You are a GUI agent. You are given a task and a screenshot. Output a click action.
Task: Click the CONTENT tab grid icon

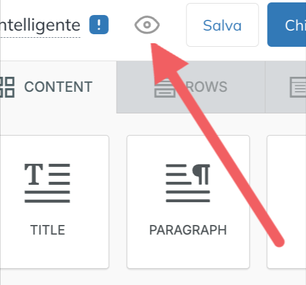point(7,87)
